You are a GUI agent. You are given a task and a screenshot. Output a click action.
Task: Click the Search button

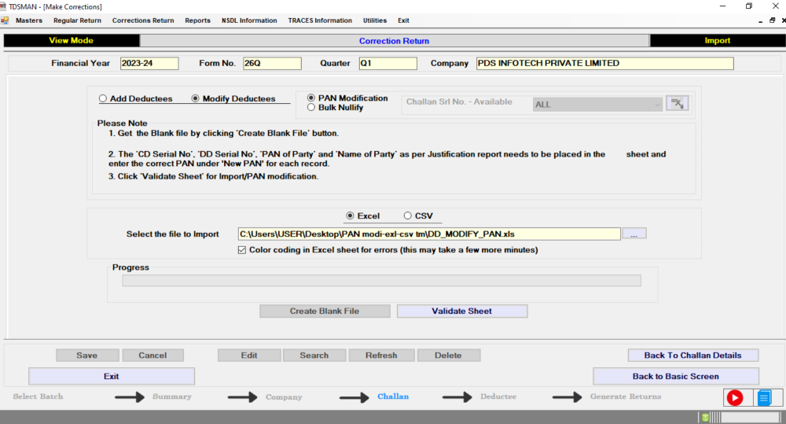click(314, 356)
